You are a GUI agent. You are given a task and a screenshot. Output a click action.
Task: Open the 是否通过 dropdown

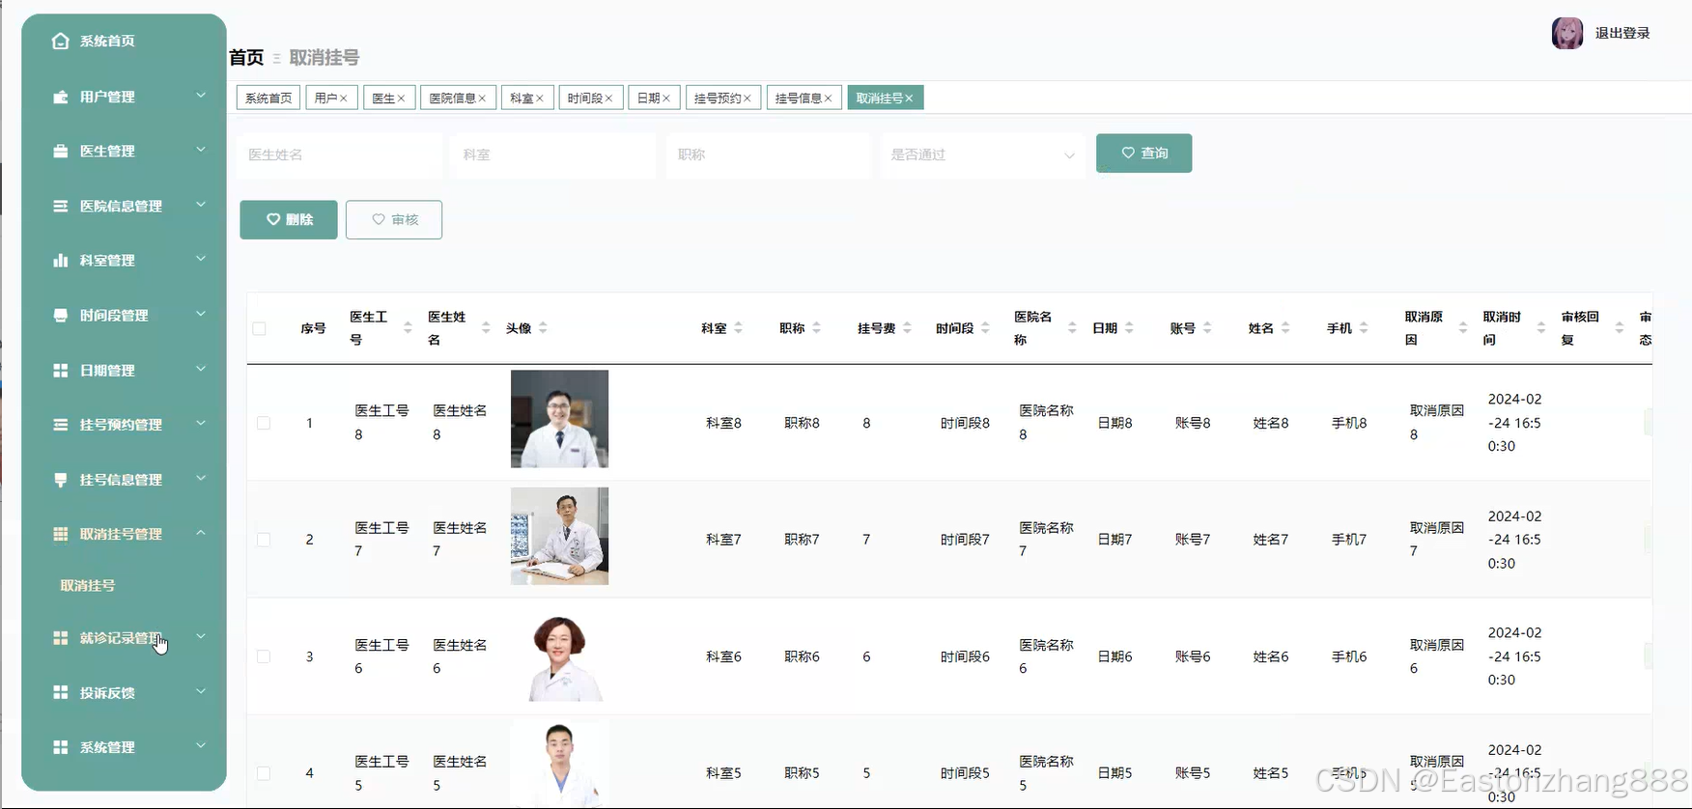coord(983,154)
